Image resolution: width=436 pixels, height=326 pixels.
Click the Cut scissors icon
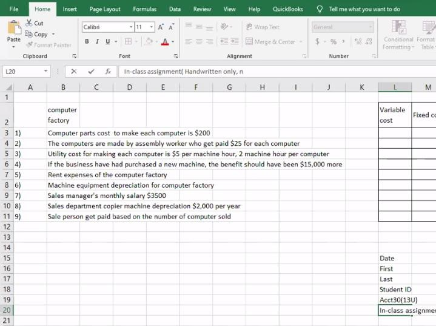click(29, 23)
